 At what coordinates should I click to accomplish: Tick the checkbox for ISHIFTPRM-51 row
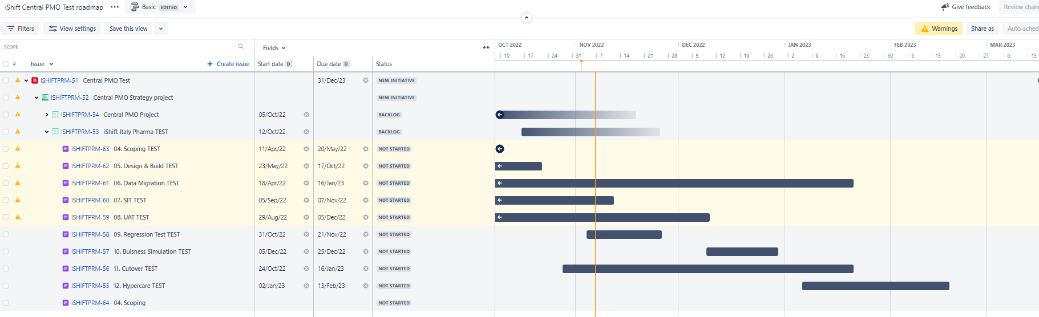6,80
